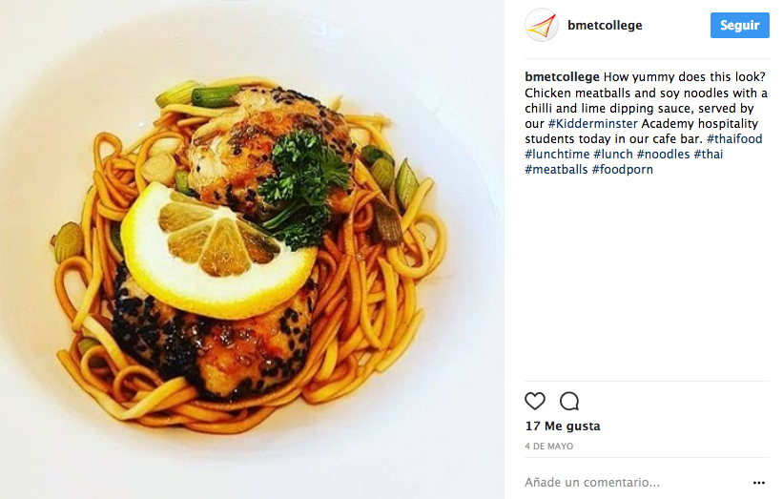
Task: Focus the Añade un comentario field
Action: pyautogui.click(x=634, y=483)
